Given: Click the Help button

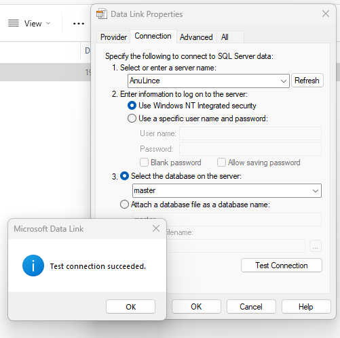Looking at the screenshot, I should click(306, 307).
